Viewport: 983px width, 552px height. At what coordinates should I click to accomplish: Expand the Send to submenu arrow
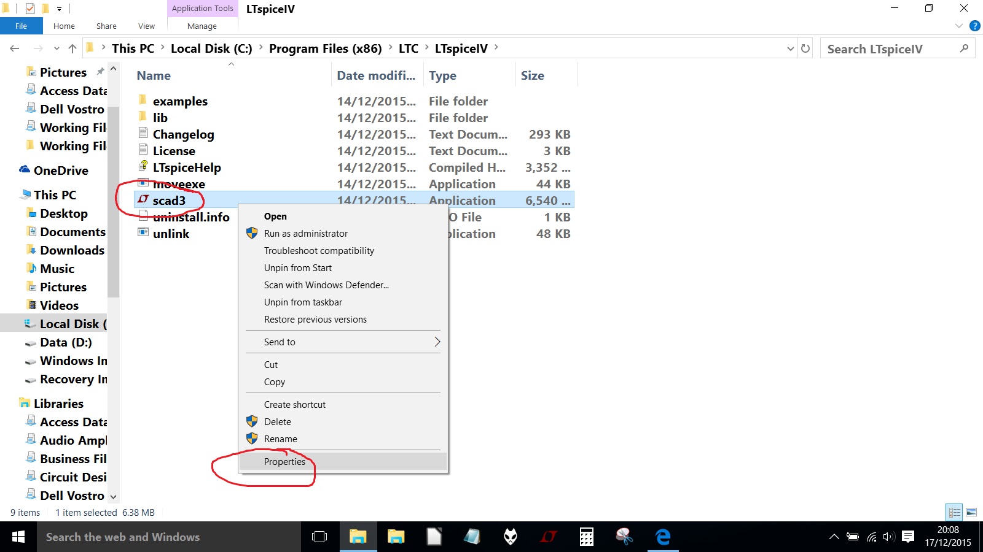(x=437, y=342)
